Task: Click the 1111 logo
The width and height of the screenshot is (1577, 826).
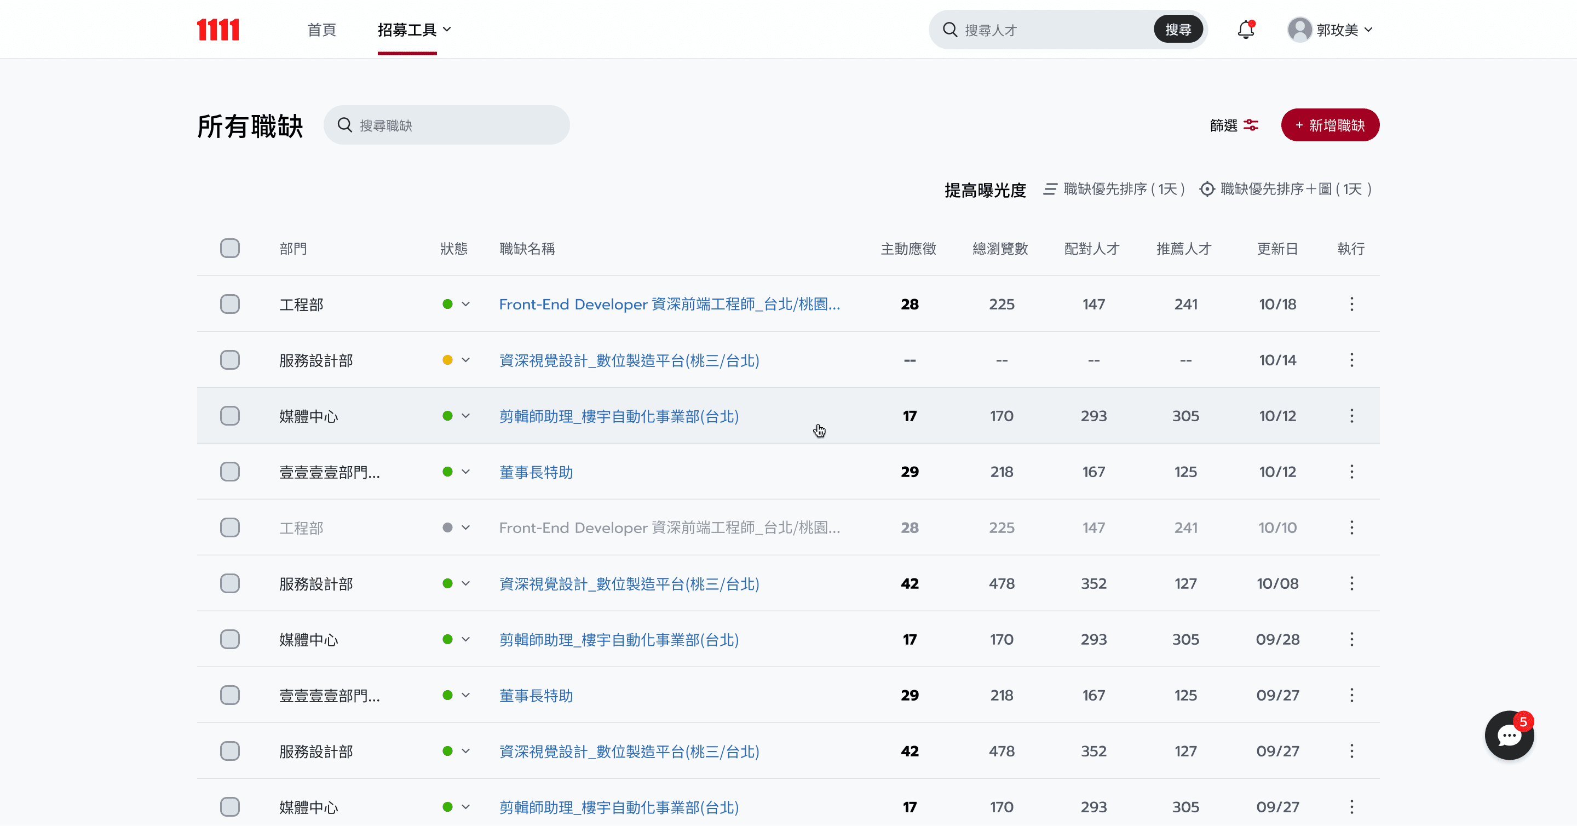Action: pyautogui.click(x=218, y=30)
